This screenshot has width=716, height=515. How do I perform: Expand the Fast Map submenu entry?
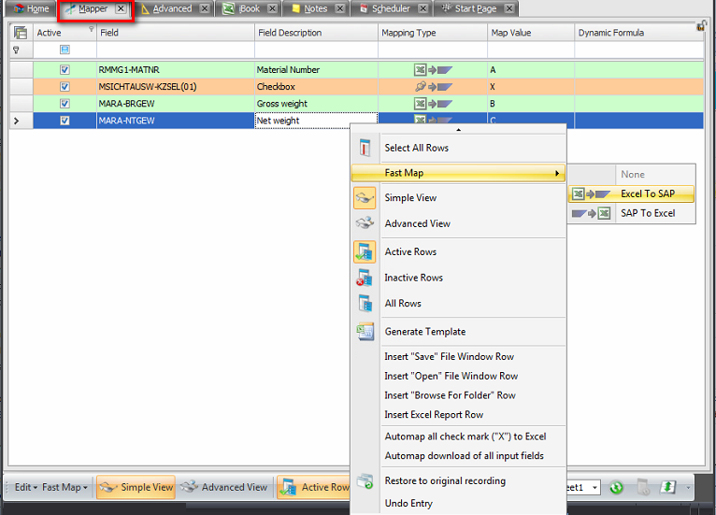click(458, 173)
